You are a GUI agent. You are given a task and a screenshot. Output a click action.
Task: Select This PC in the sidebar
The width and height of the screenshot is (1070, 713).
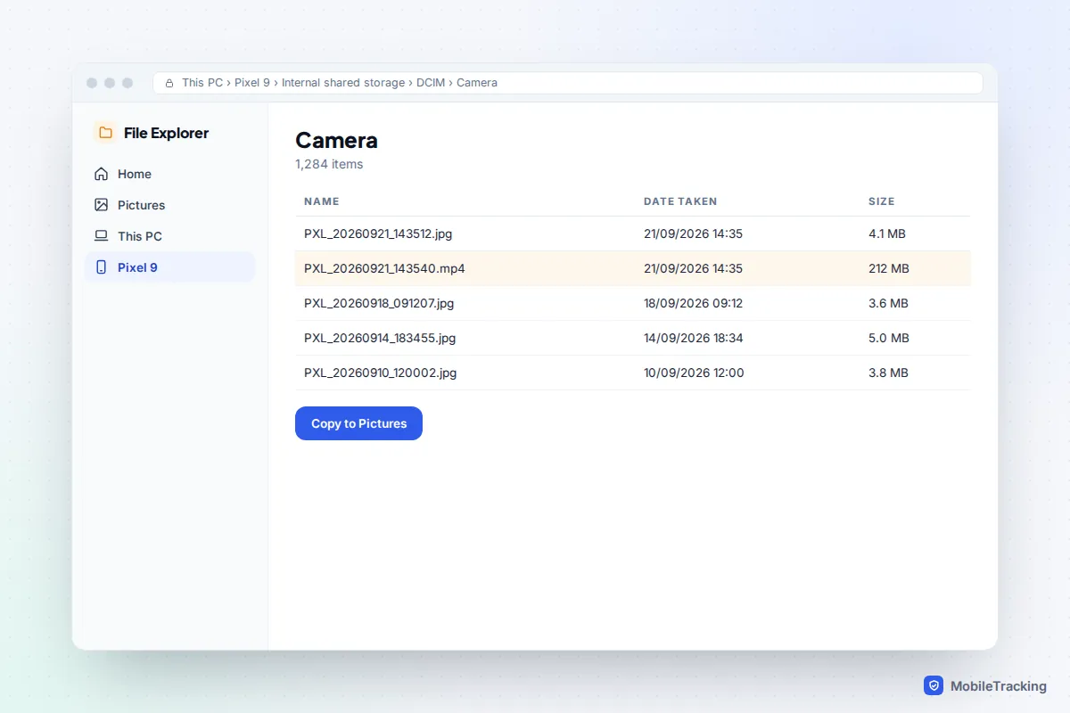coord(169,236)
